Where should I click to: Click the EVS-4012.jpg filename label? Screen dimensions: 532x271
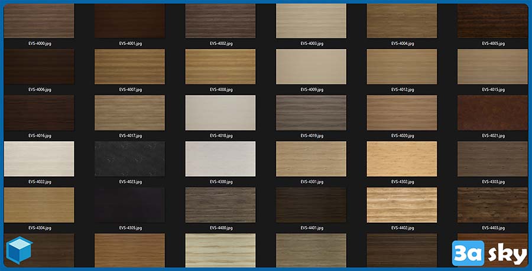point(403,90)
